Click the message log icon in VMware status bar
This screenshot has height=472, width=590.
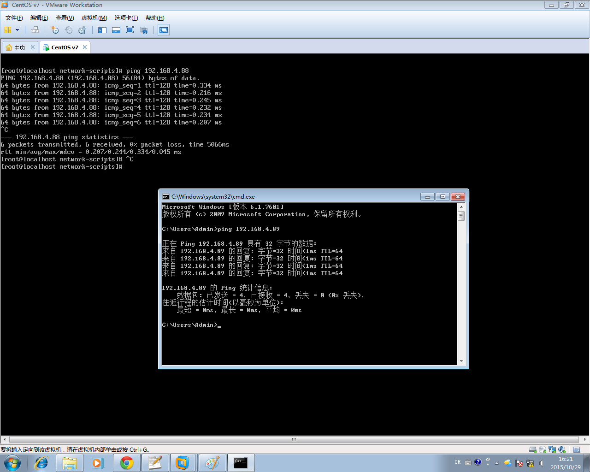577,450
